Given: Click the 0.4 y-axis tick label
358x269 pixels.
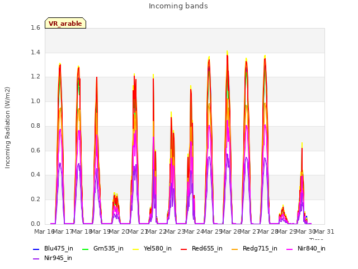Looking at the screenshot, I should [x=35, y=174].
